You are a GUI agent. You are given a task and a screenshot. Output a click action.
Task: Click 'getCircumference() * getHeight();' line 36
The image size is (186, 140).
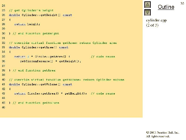coord(50,61)
